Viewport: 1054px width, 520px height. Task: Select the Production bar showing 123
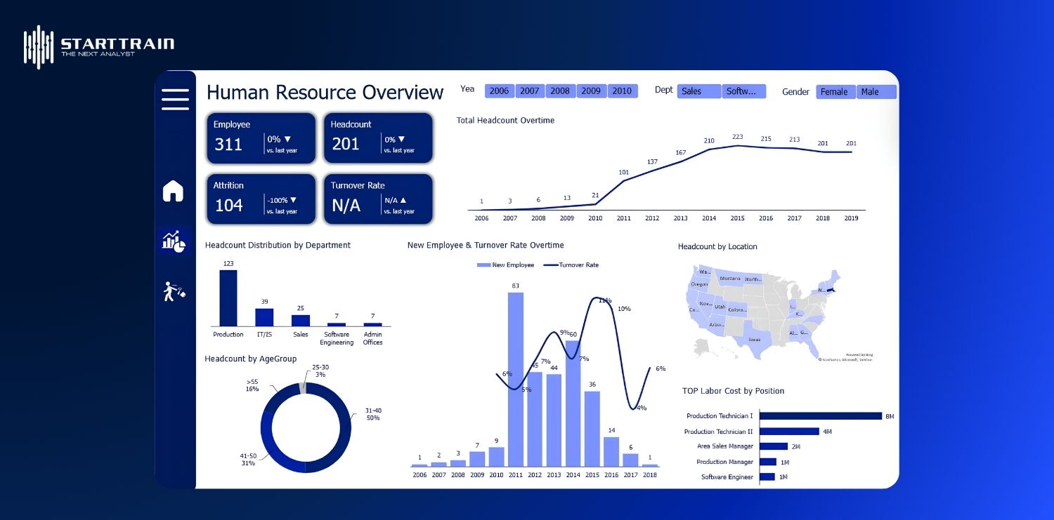[228, 298]
